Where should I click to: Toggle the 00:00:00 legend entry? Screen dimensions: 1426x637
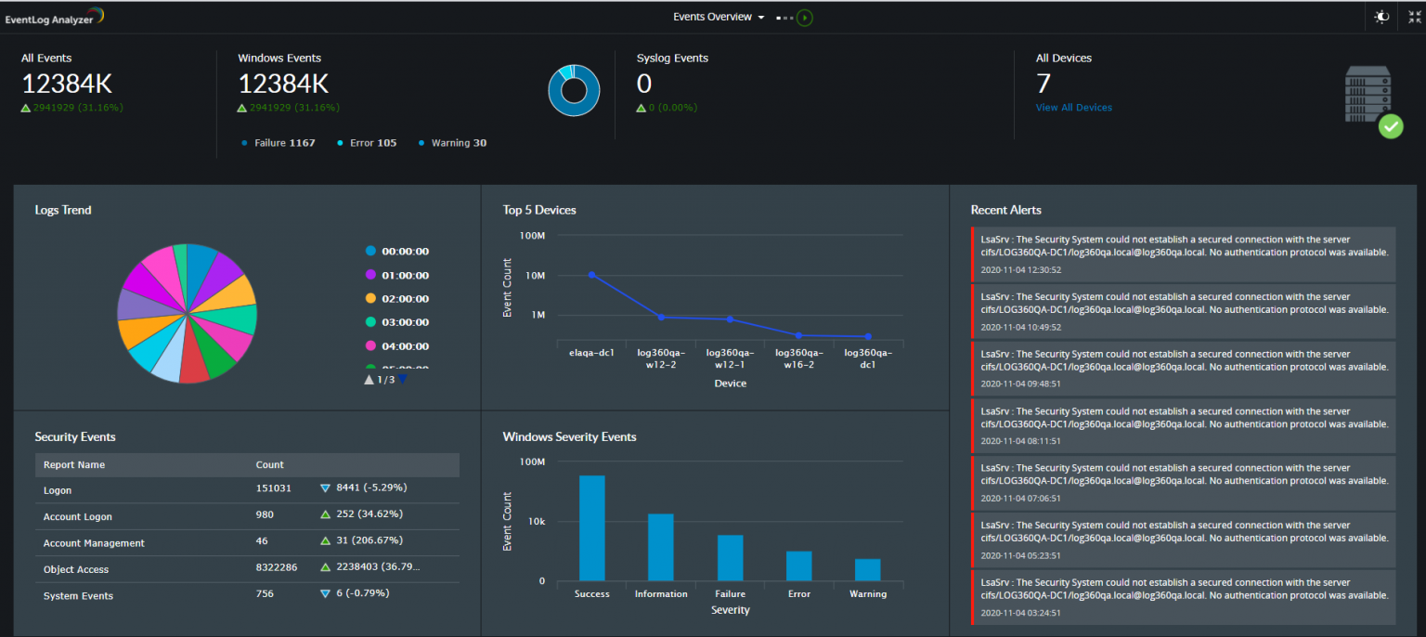[405, 252]
